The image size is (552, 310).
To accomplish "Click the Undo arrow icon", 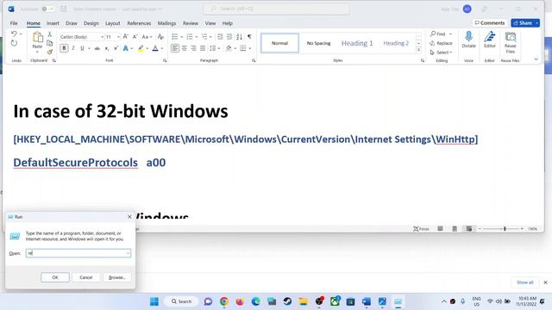I will (x=14, y=34).
